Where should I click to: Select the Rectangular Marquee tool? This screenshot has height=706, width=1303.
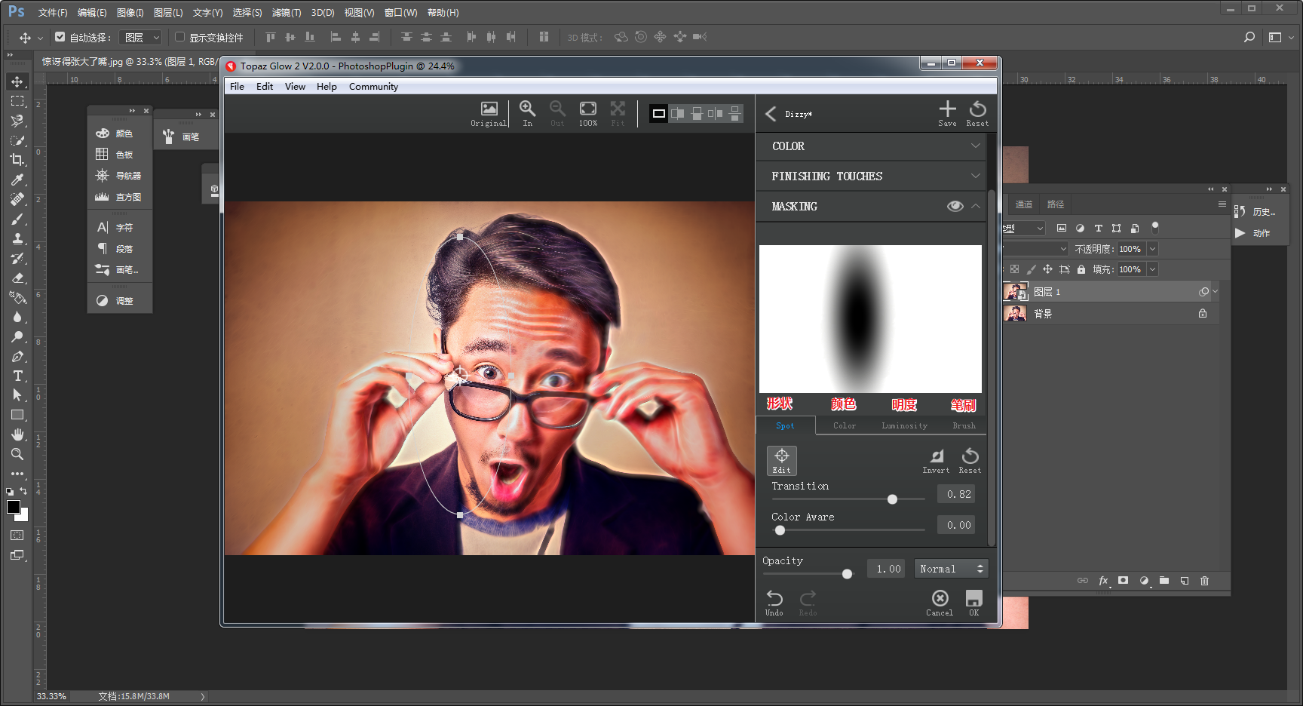click(x=17, y=101)
